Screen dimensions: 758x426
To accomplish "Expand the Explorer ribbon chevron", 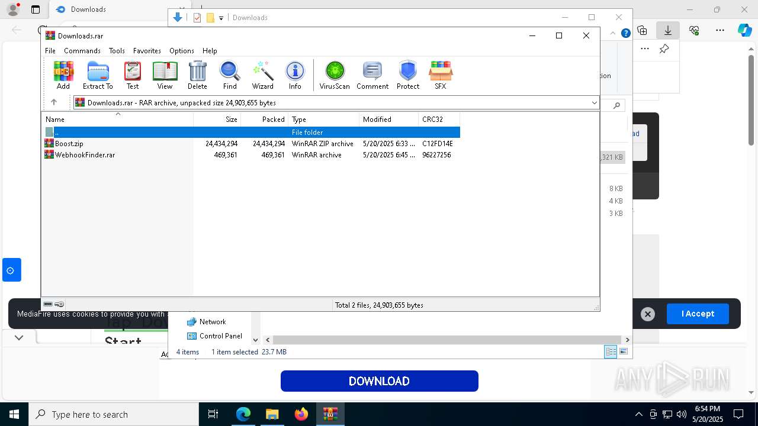I will (x=614, y=33).
